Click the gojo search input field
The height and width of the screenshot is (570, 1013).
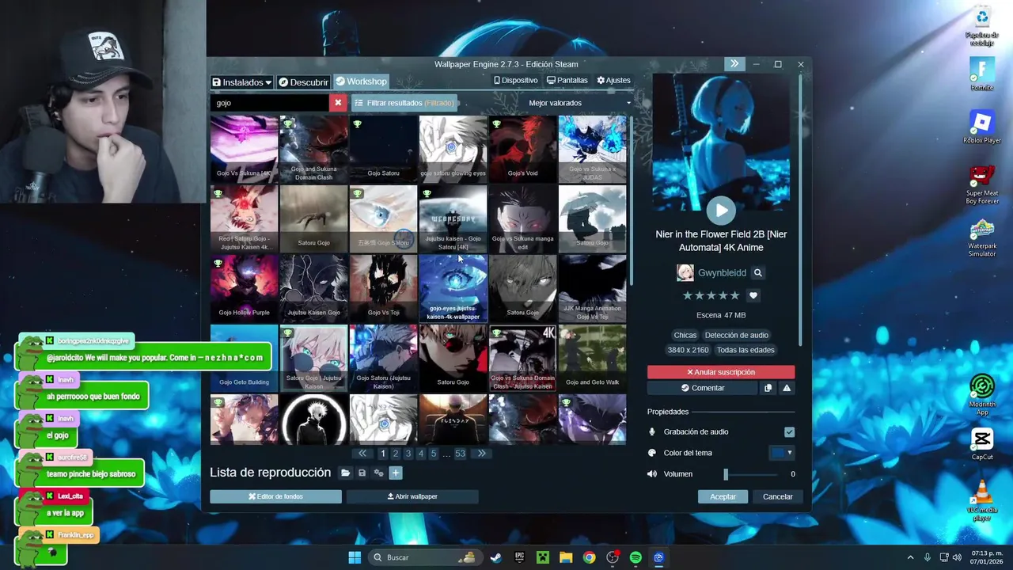click(269, 103)
